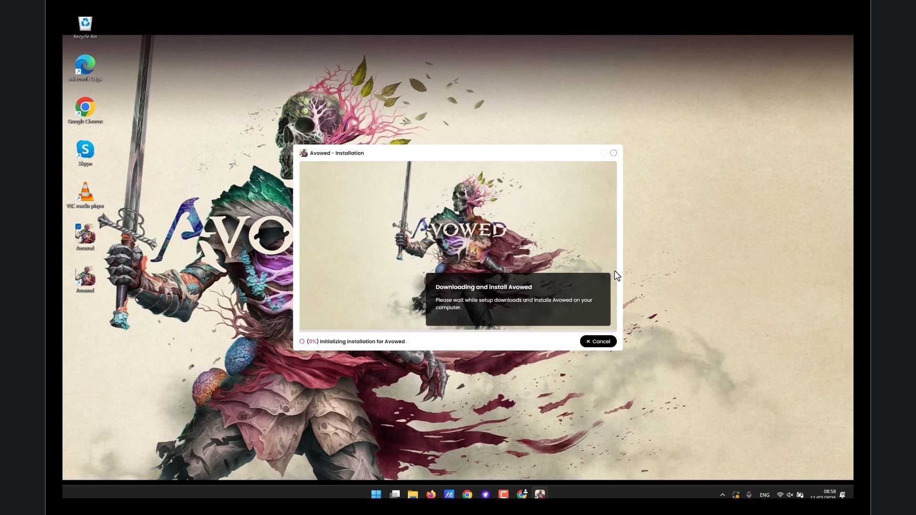Screen dimensions: 916x515
Task: Click the sync status tray icon
Action: 736,495
